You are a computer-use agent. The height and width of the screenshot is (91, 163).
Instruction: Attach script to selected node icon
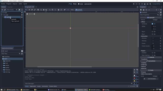[19, 10]
